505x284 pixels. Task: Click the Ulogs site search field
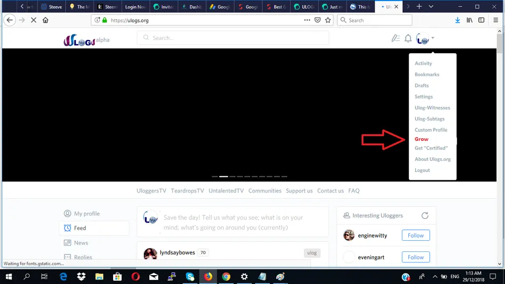(233, 38)
